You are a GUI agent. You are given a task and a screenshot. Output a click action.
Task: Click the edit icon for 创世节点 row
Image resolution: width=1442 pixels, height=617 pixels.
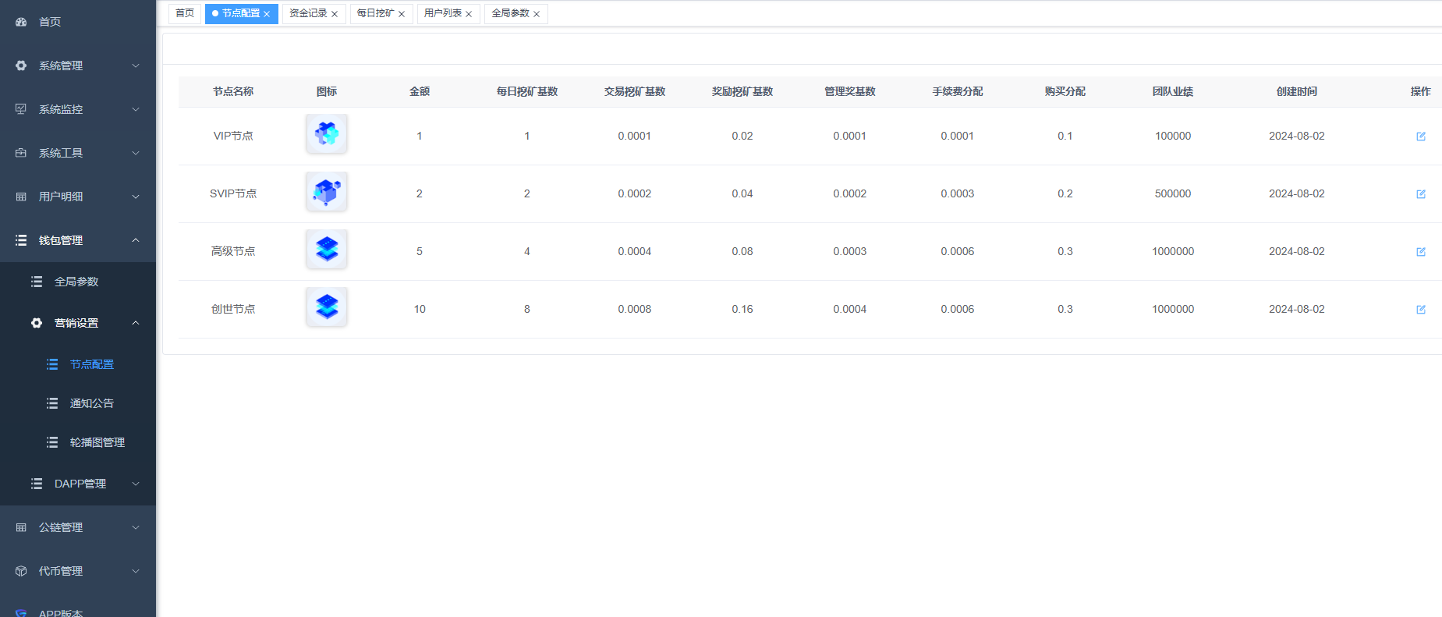click(1420, 310)
